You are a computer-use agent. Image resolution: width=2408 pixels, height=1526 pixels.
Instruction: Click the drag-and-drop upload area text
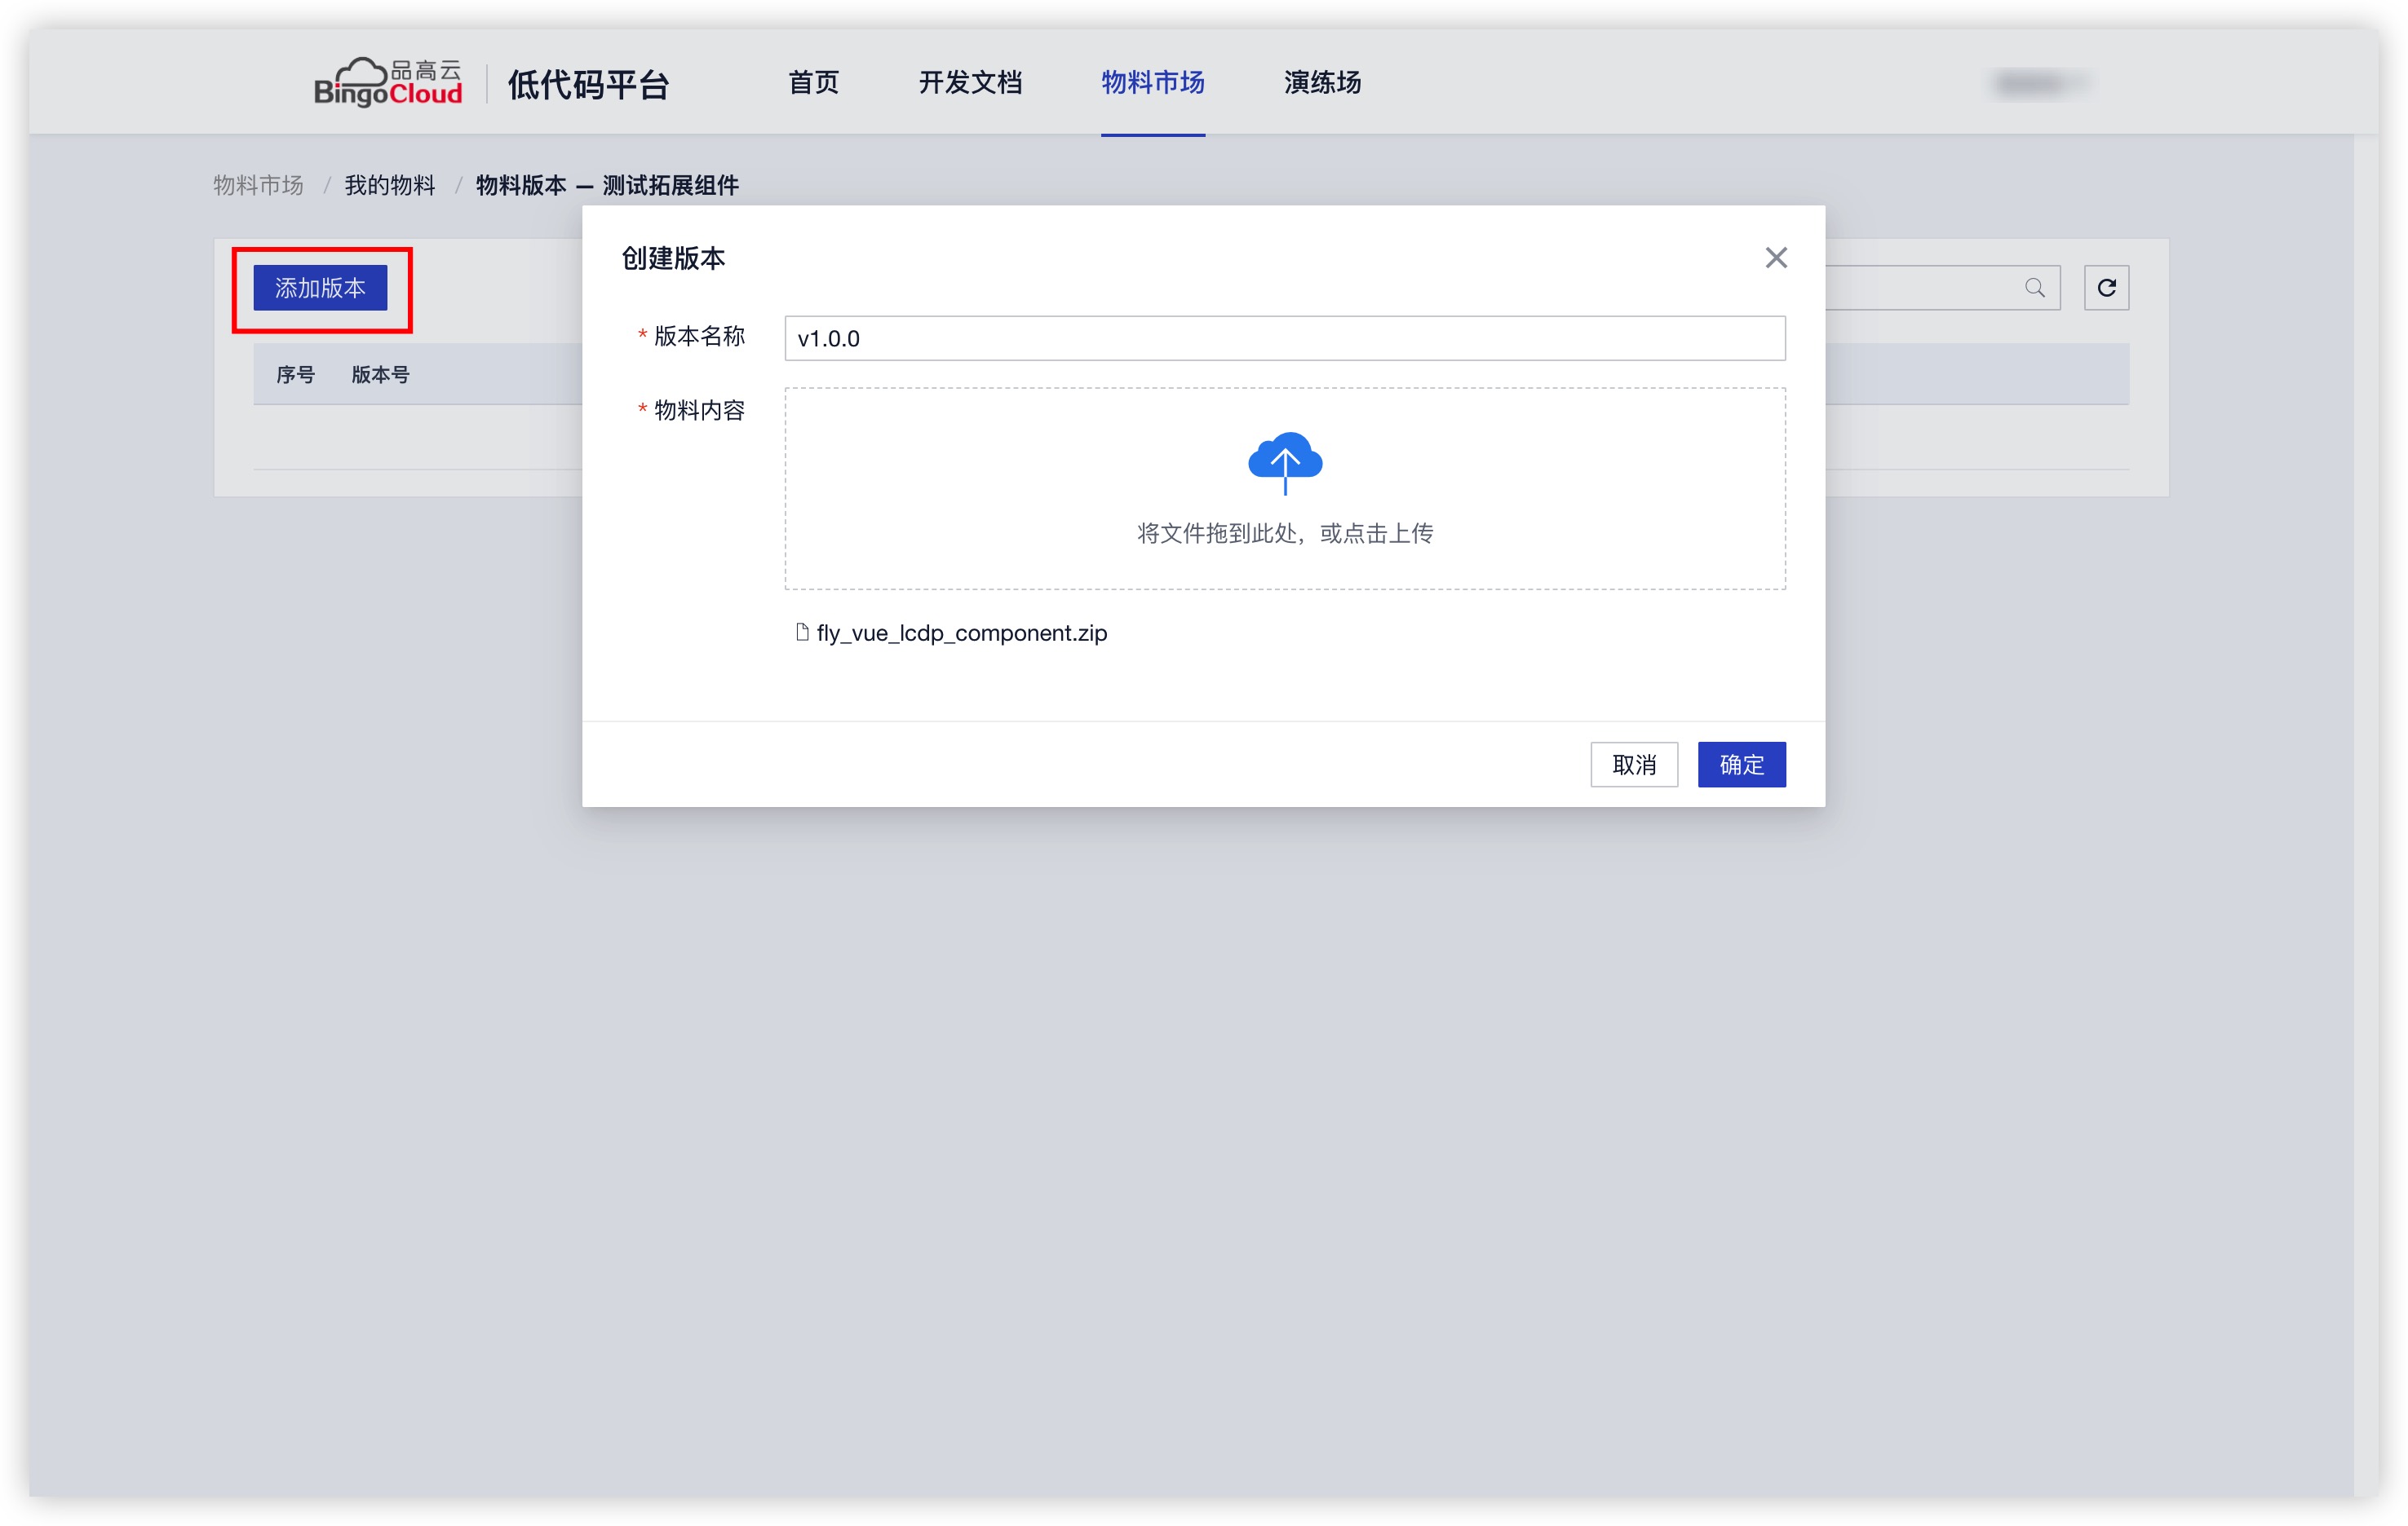pos(1284,534)
